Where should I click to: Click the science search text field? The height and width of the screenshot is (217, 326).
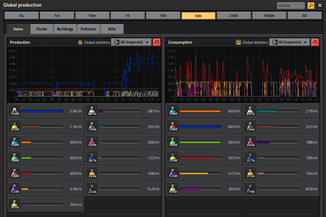pos(291,5)
